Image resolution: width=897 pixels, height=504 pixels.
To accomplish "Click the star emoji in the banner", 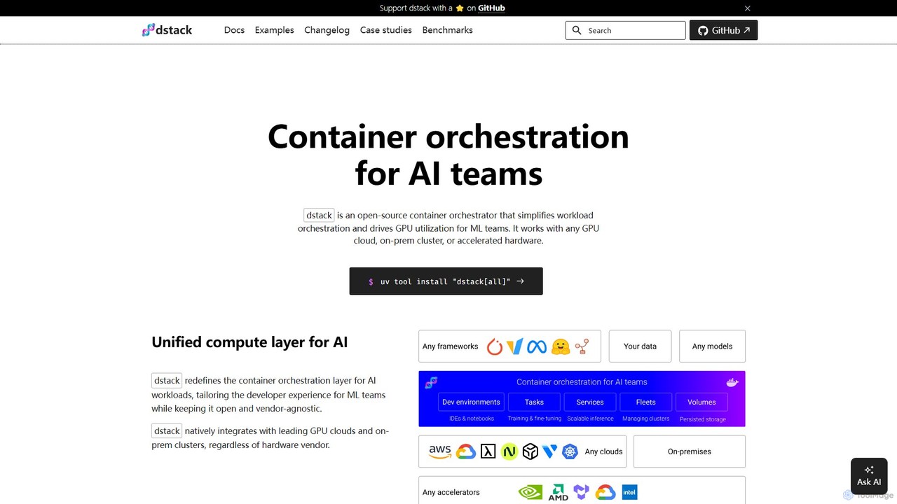I will tap(460, 8).
